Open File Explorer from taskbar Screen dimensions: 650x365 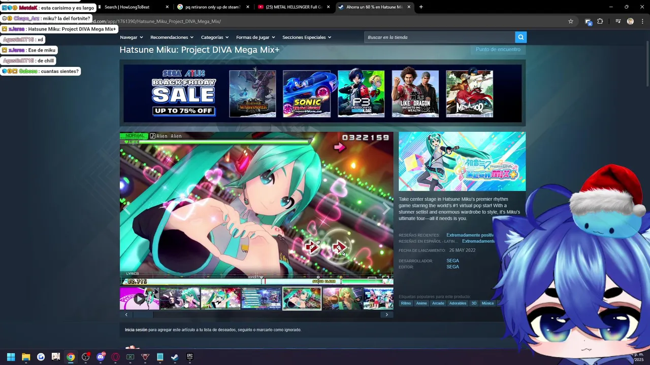coord(26,357)
